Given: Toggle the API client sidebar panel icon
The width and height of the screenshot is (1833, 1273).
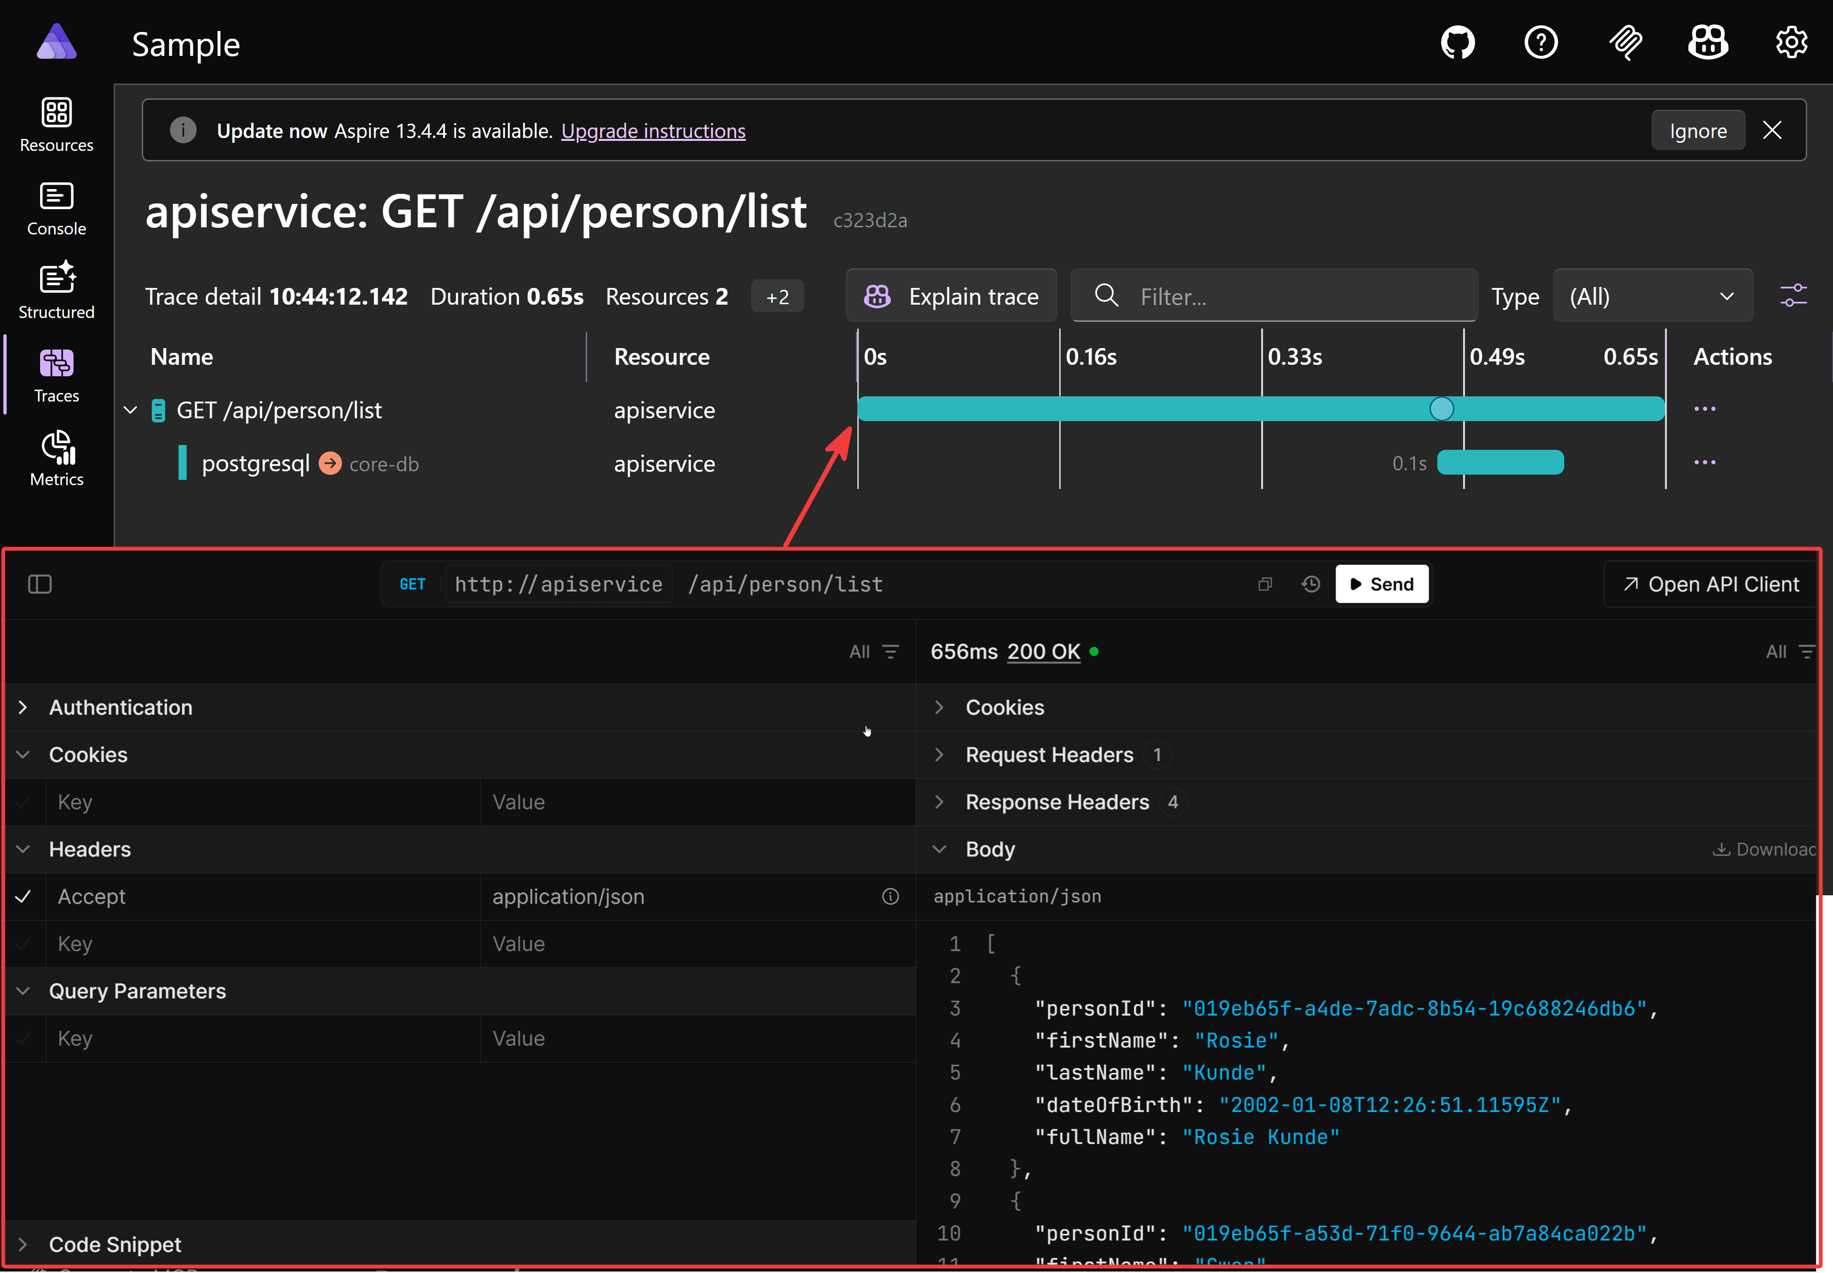Looking at the screenshot, I should tap(40, 584).
